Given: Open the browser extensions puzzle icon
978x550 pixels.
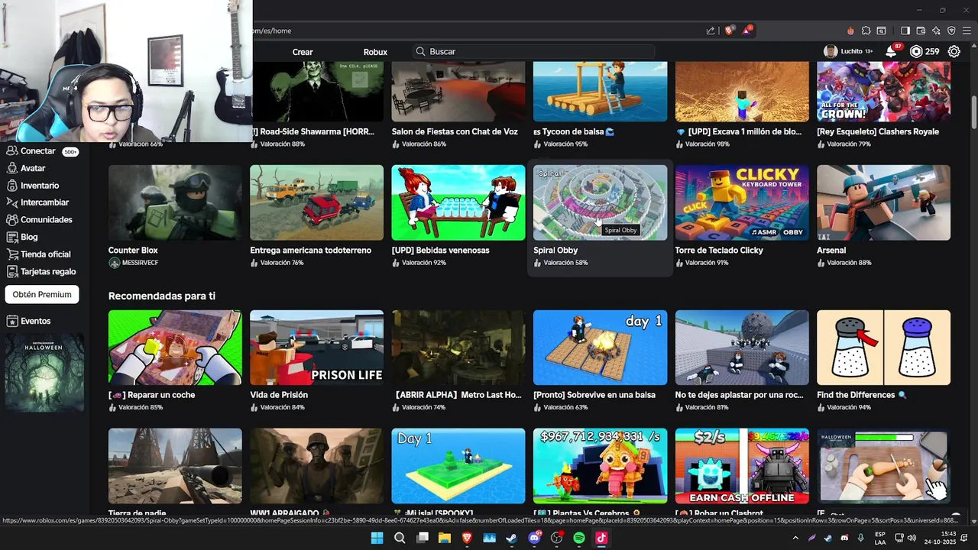Looking at the screenshot, I should [x=866, y=31].
